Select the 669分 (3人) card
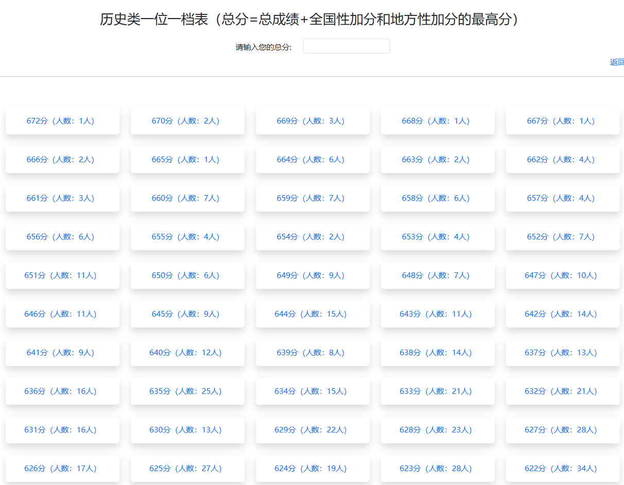This screenshot has width=624, height=485. click(313, 121)
